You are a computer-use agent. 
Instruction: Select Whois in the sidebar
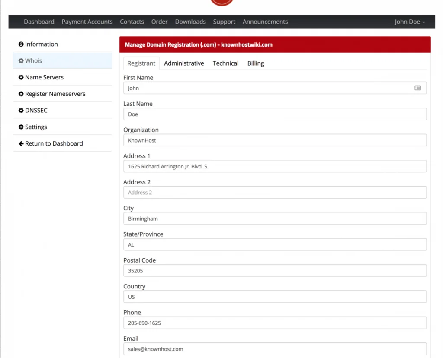(x=62, y=60)
